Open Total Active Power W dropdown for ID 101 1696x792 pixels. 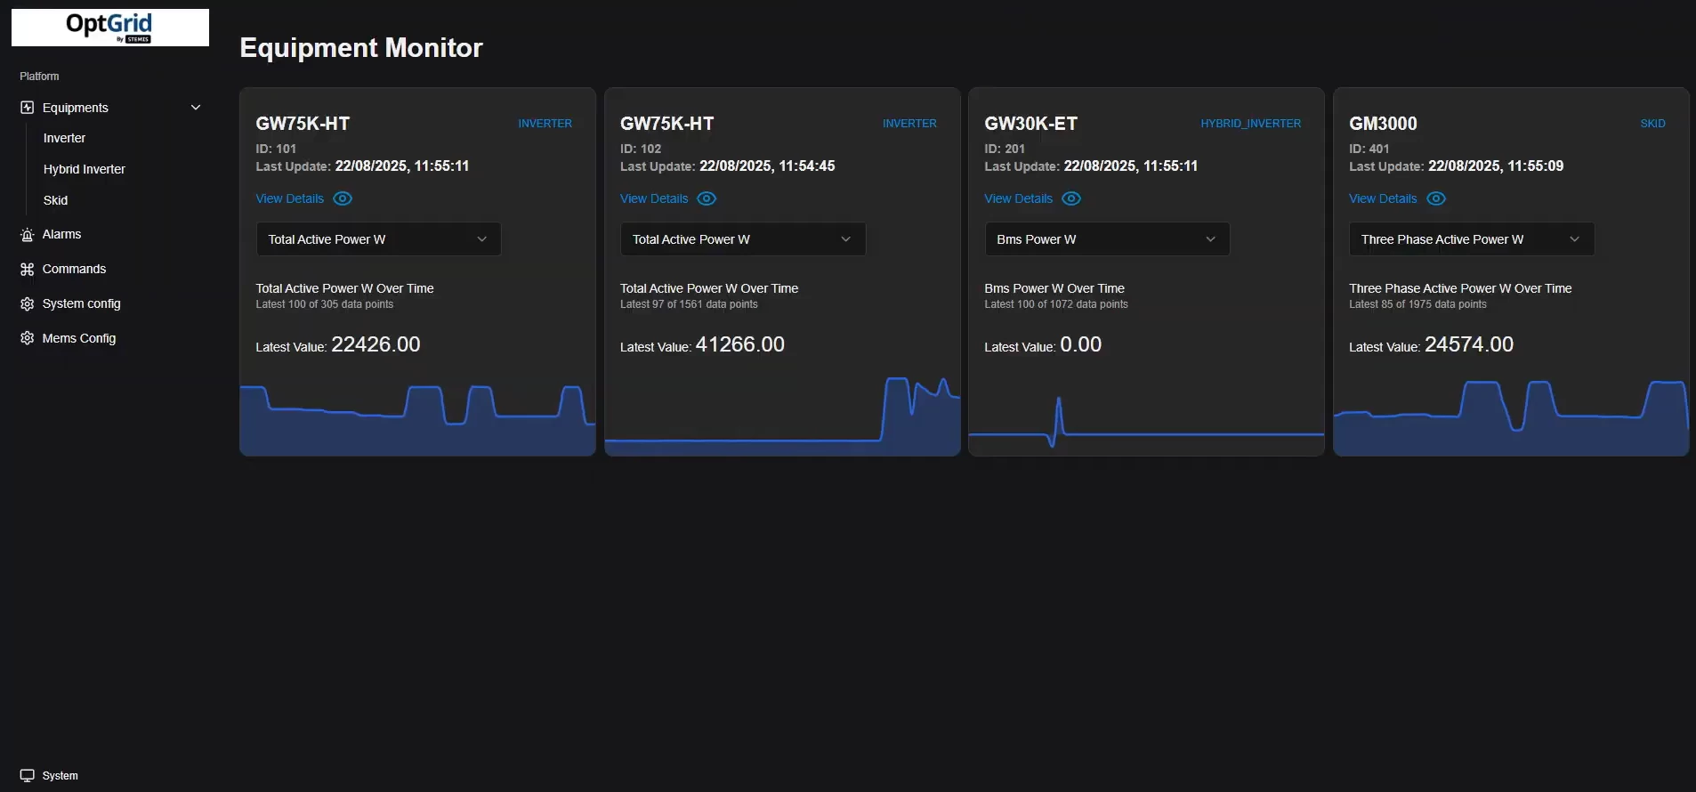tap(378, 239)
